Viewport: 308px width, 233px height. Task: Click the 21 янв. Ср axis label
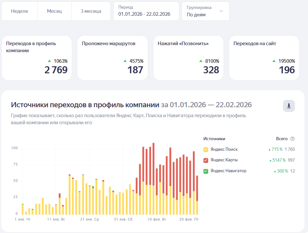[90, 219]
